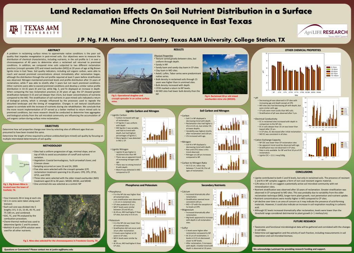354x253 pixels.
Task: Click the 75-100cm legend swatch in pH chart
Action: pyautogui.click(x=328, y=76)
